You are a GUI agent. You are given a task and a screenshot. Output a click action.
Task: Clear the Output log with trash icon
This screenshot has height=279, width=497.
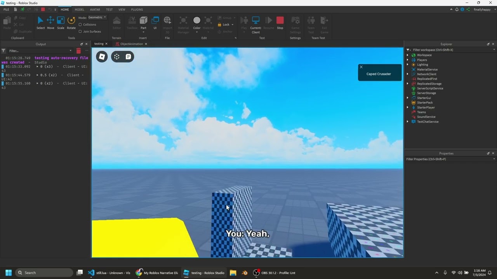tap(78, 51)
